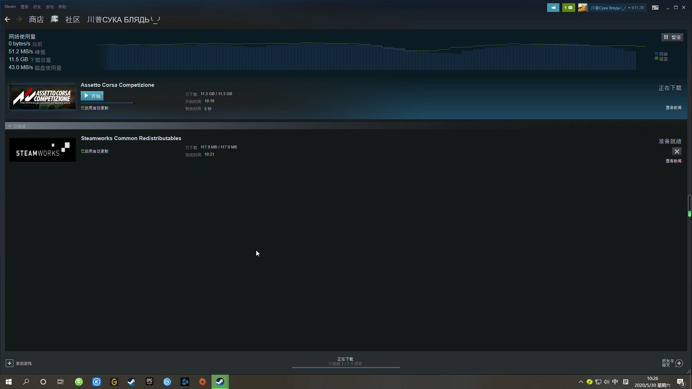This screenshot has height=389, width=692.
Task: Open downloads status 正在下载 at bottom
Action: point(345,359)
